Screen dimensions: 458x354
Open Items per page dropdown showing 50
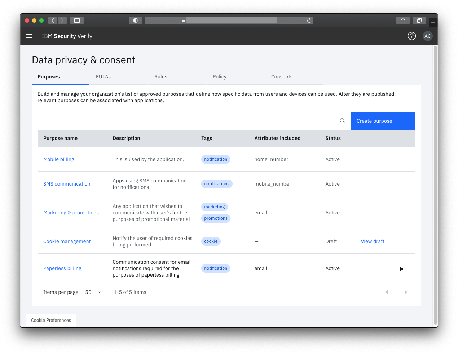point(93,292)
